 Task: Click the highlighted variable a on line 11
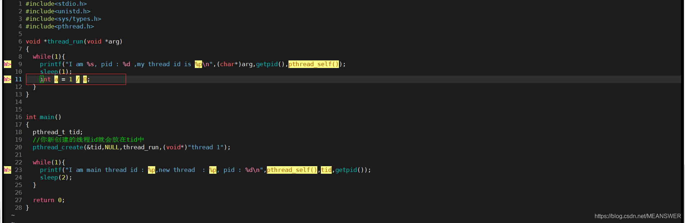(56, 79)
